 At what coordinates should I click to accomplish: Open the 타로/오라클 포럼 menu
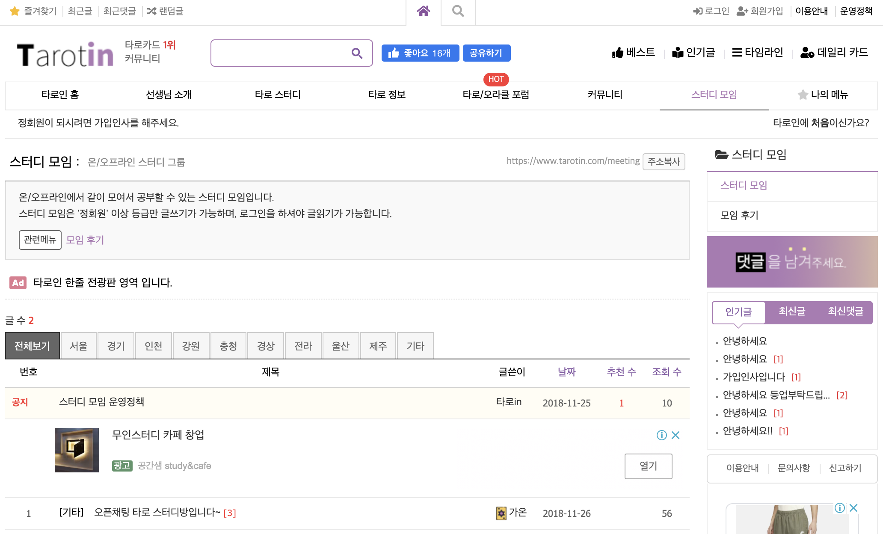point(496,95)
